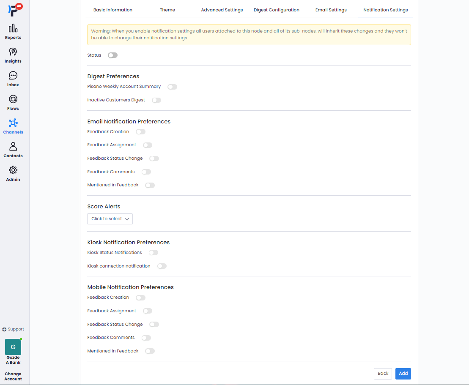This screenshot has height=385, width=469.
Task: Open the Channels icon in sidebar
Action: click(x=13, y=123)
